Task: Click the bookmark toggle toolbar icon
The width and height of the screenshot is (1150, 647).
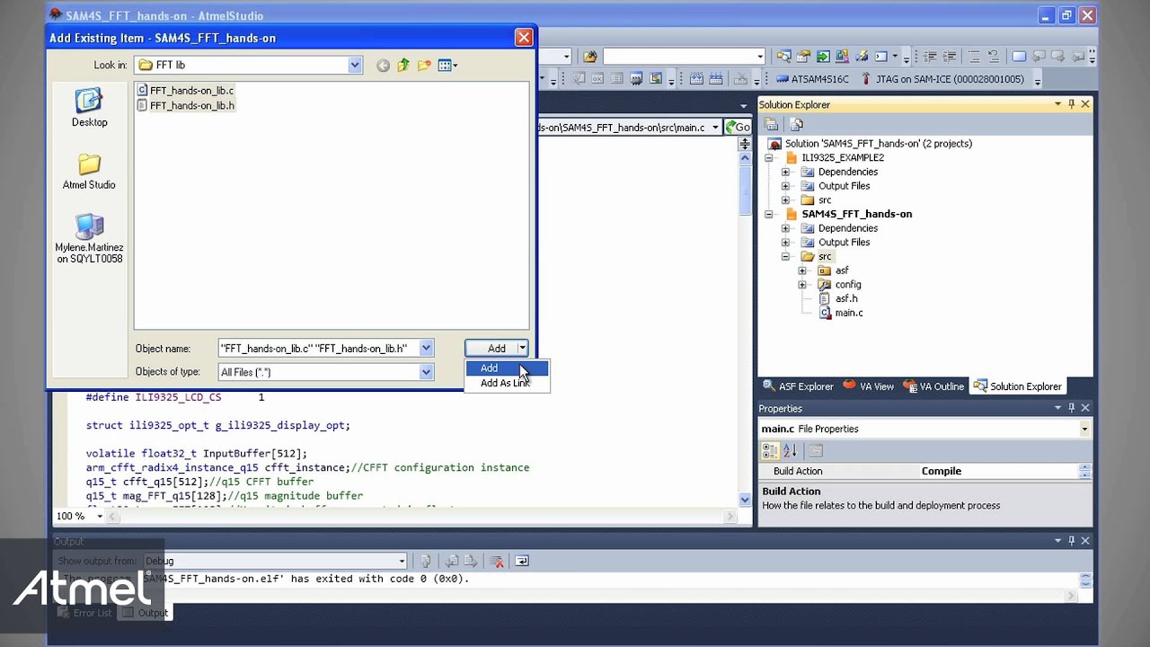Action: pyautogui.click(x=1019, y=57)
